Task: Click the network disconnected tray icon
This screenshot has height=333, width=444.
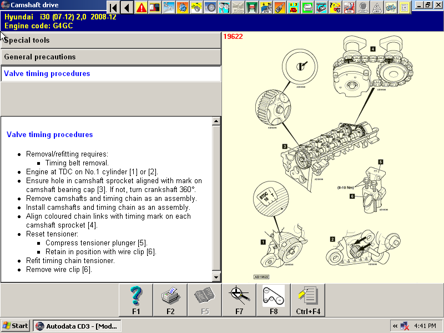Action: pyautogui.click(x=405, y=326)
